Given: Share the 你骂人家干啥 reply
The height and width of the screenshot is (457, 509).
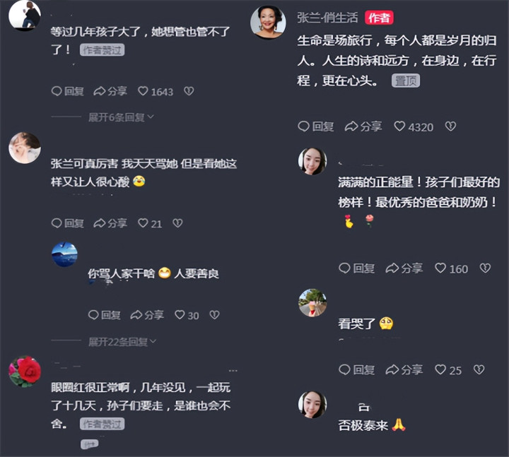Looking at the screenshot, I should 147,315.
